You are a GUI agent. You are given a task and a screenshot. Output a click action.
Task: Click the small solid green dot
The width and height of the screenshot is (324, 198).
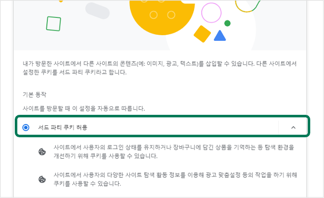(x=227, y=23)
